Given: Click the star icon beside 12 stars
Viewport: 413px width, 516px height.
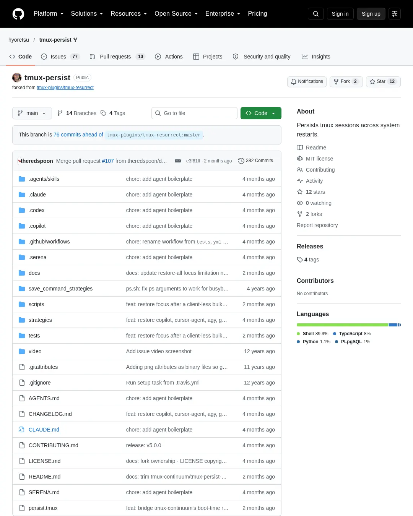Looking at the screenshot, I should (300, 192).
